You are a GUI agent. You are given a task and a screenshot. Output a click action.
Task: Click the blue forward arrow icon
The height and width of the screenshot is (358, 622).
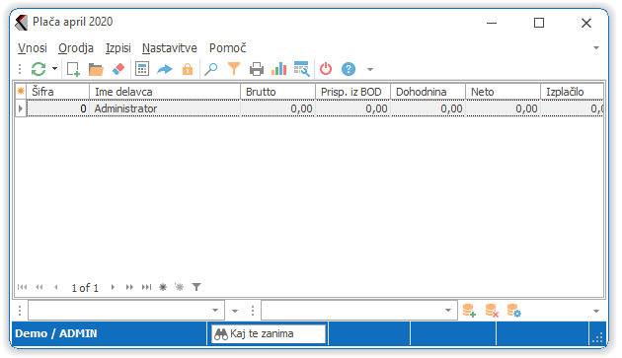coord(165,69)
